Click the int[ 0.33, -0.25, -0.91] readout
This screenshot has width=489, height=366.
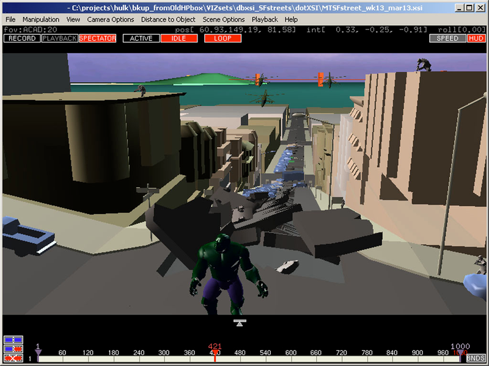tap(367, 29)
